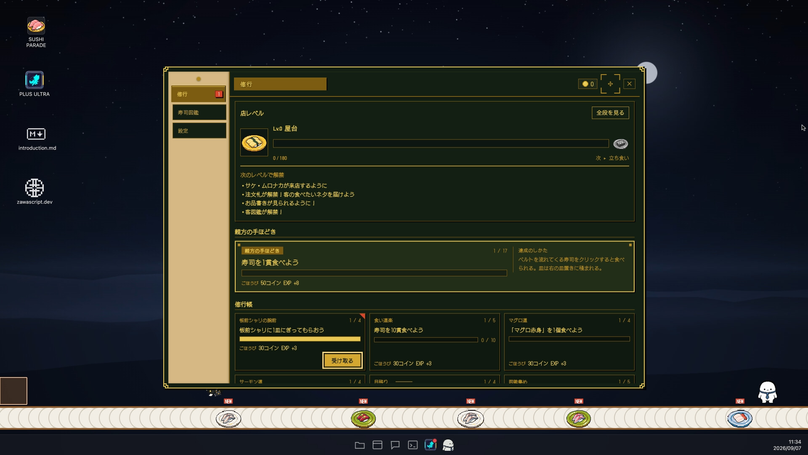The height and width of the screenshot is (455, 808).
Task: Select the 設定 tab in sidebar
Action: (x=199, y=131)
